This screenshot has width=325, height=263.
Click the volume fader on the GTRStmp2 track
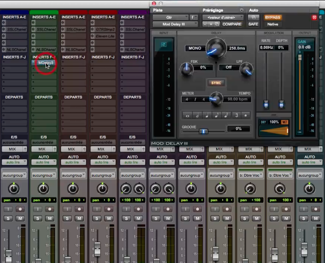click(97, 248)
